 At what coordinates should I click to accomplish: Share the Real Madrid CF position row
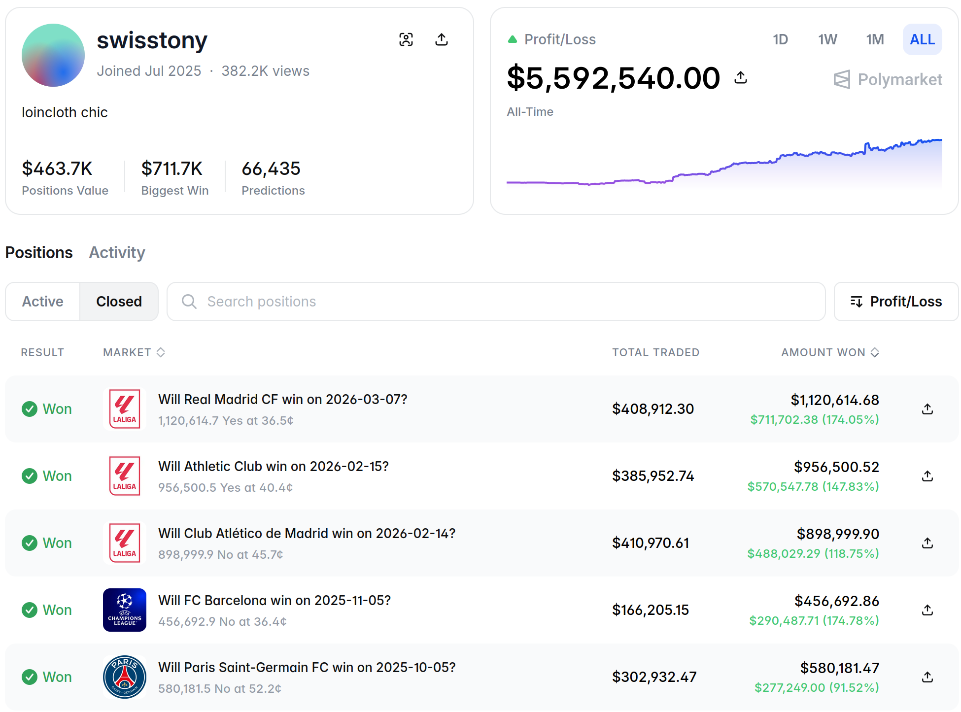click(x=927, y=409)
